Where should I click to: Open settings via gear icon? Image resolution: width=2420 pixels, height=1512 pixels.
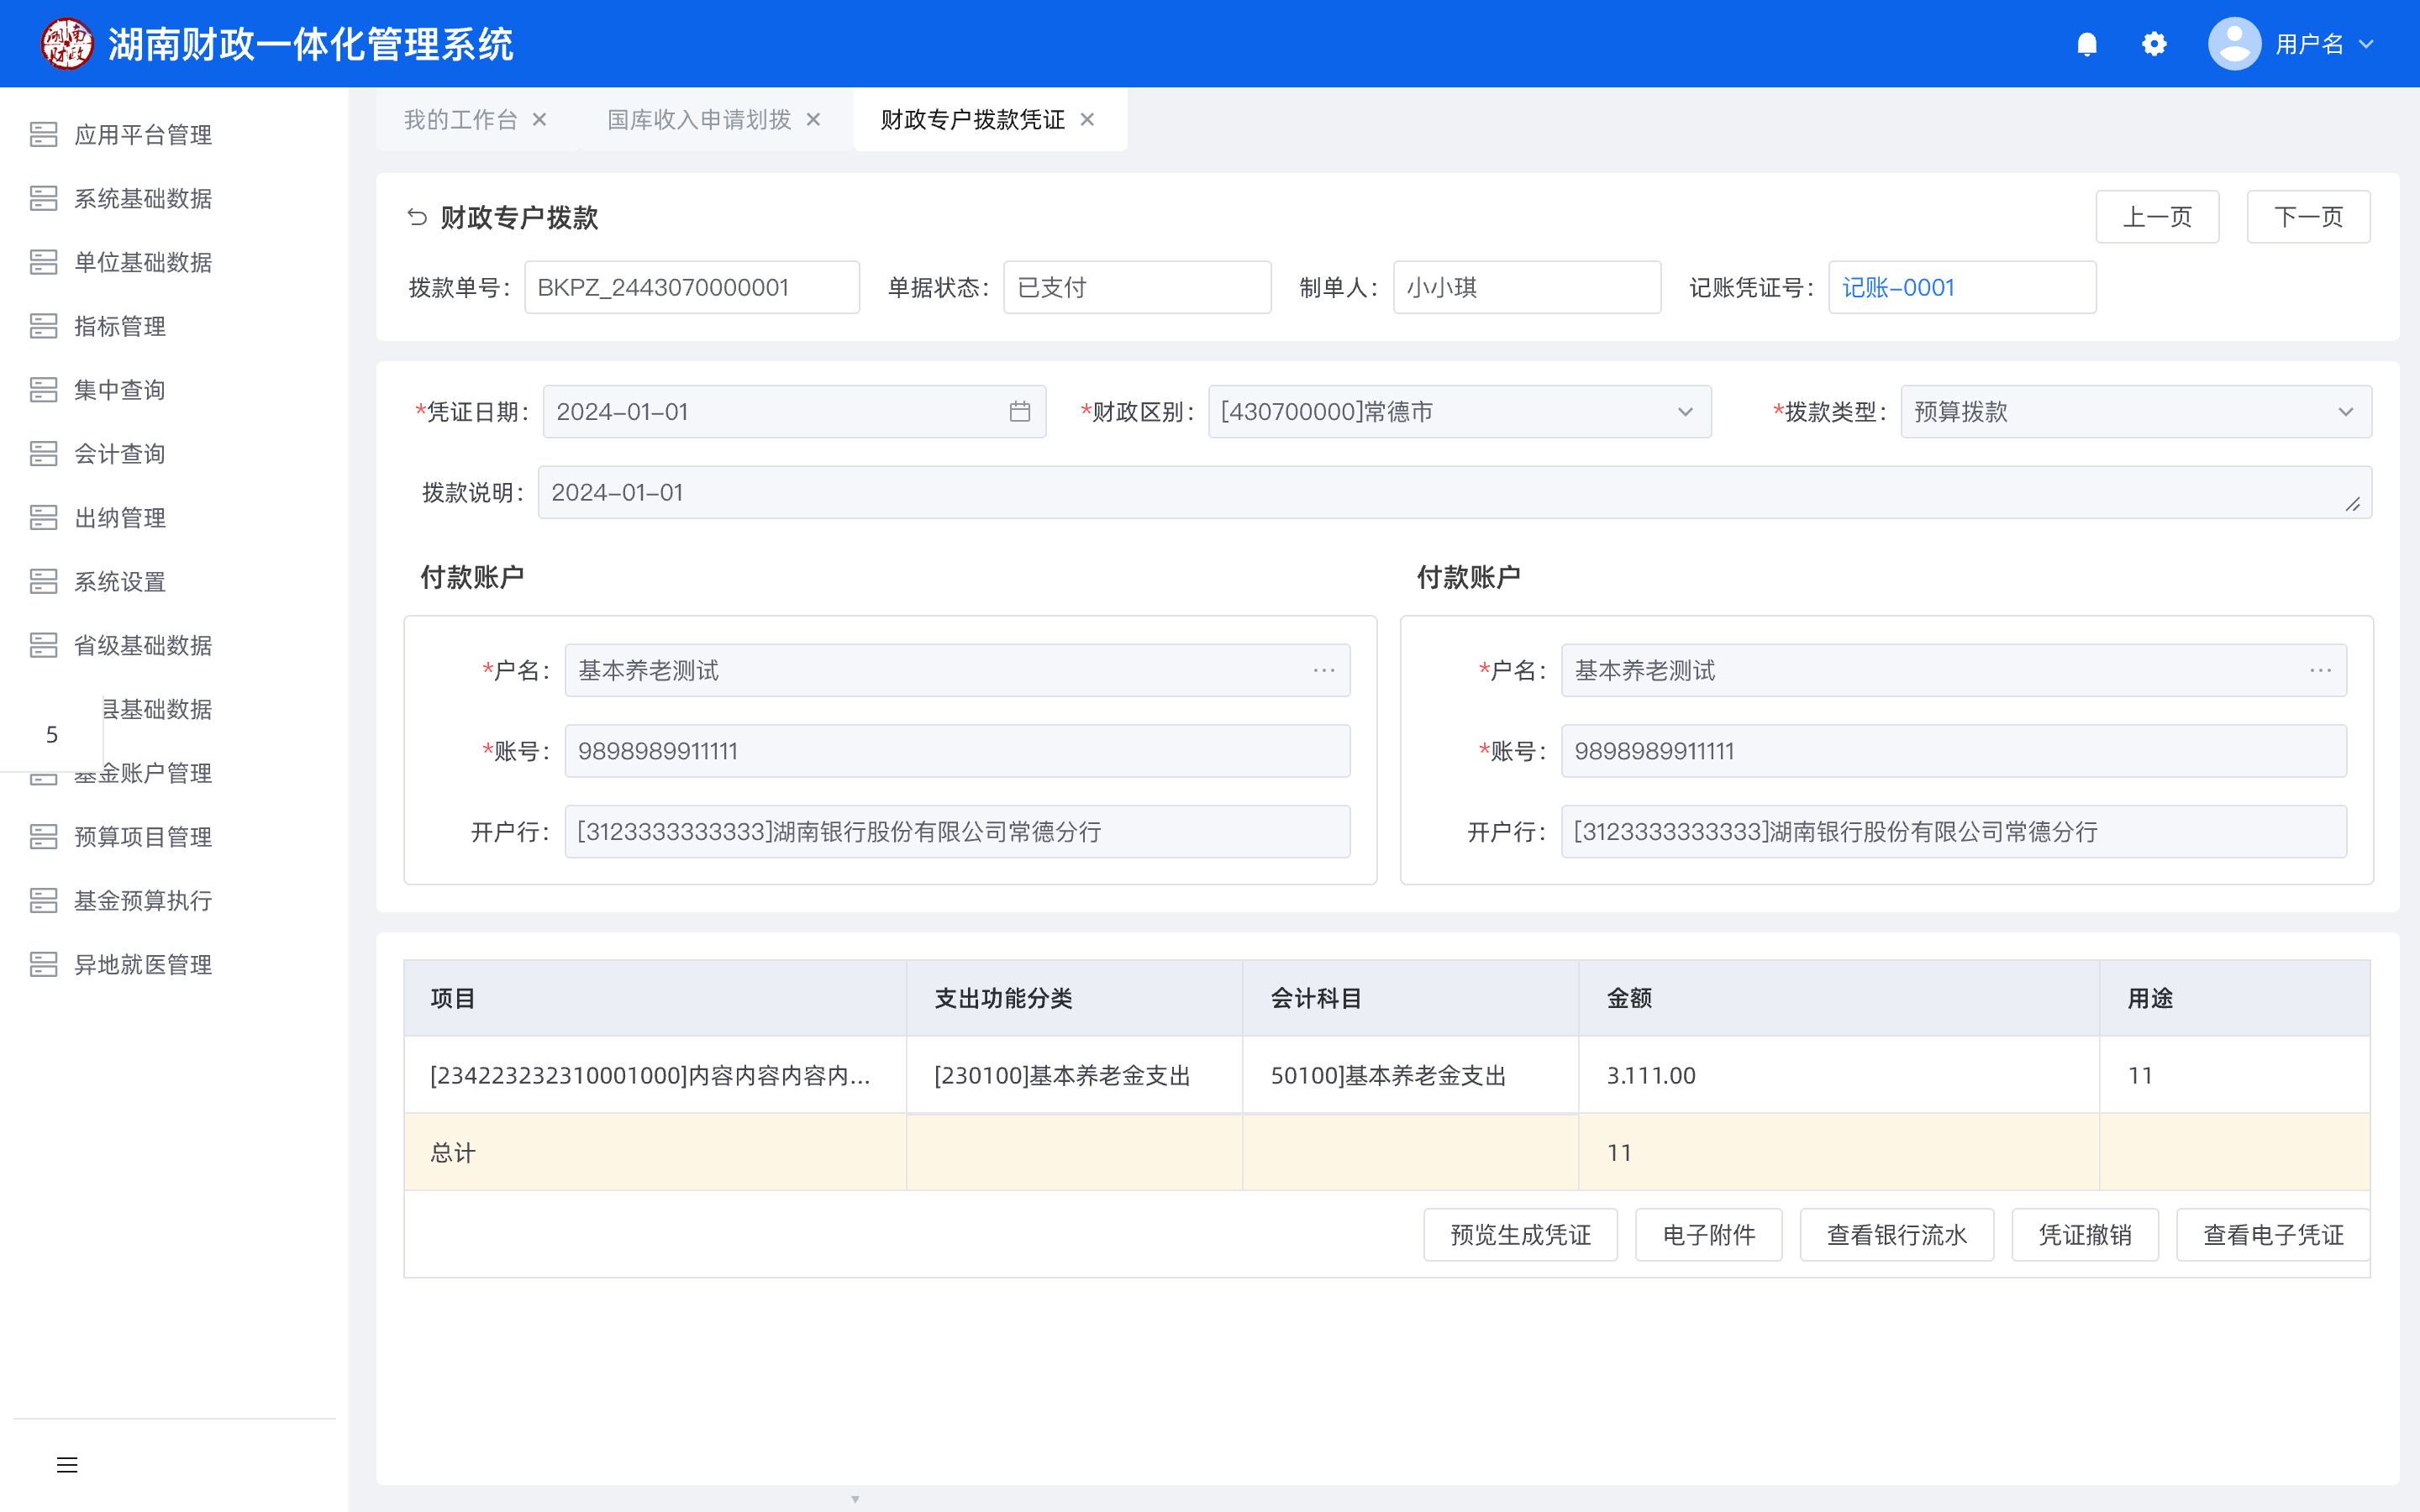(x=2154, y=44)
